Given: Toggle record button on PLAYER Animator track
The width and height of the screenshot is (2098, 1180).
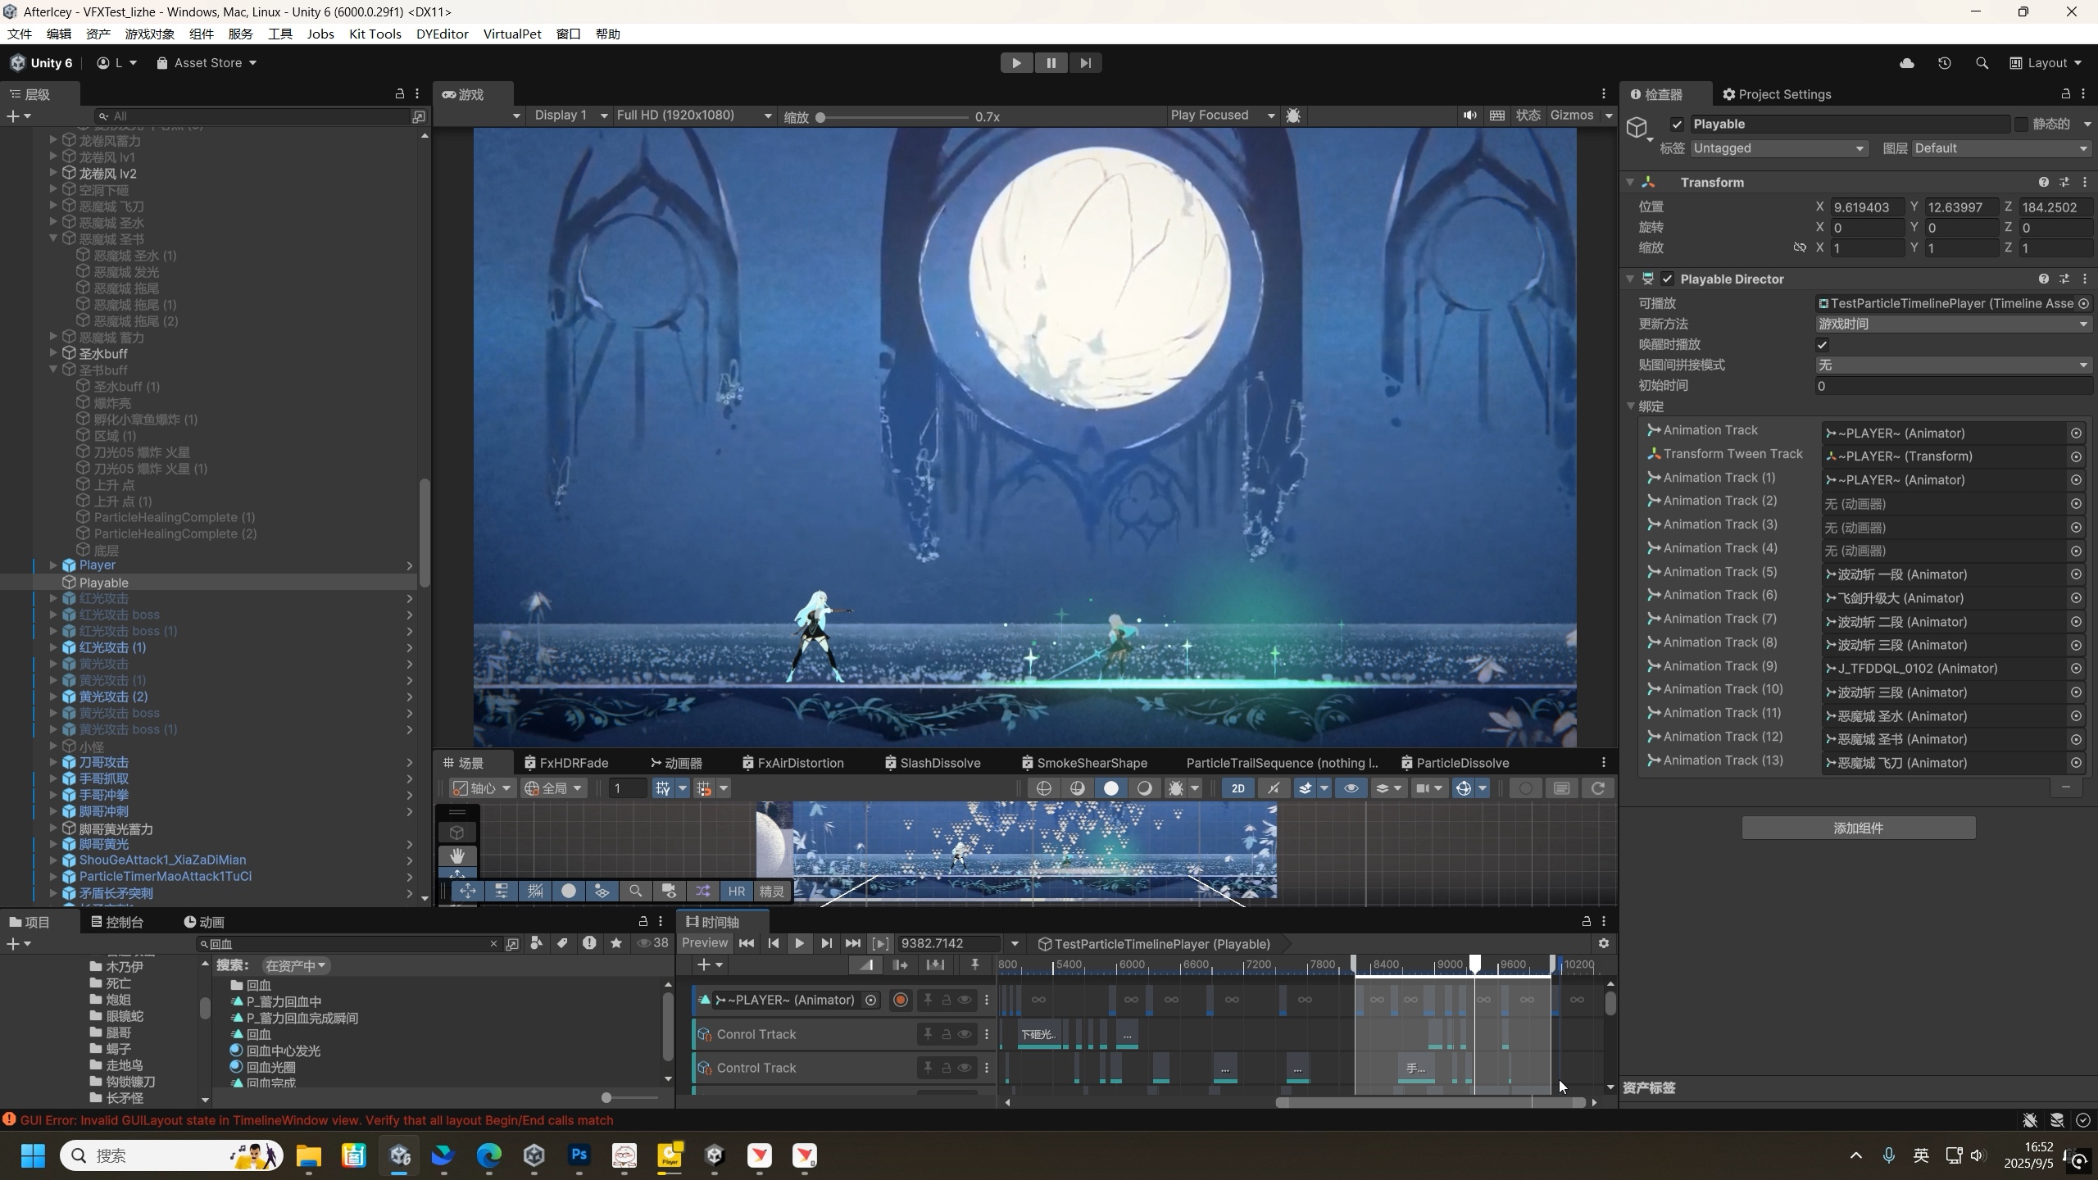Looking at the screenshot, I should [x=900, y=1000].
